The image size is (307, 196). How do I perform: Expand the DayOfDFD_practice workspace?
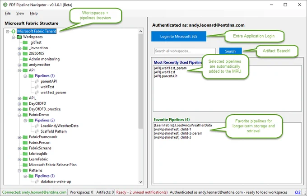click(x=19, y=109)
